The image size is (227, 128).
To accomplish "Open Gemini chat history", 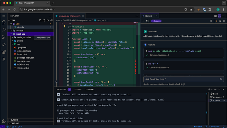I will pos(147,21).
